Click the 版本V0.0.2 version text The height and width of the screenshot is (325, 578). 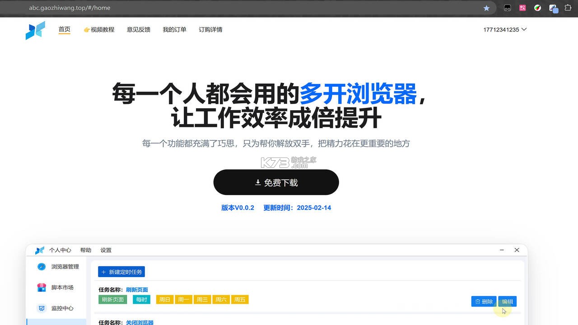click(x=238, y=208)
